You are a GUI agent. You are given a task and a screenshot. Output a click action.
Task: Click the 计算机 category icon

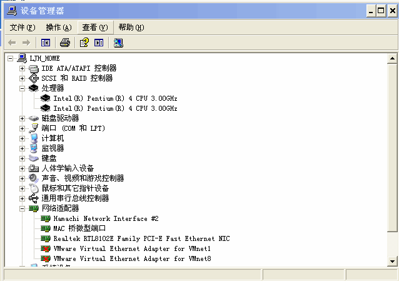coord(34,138)
